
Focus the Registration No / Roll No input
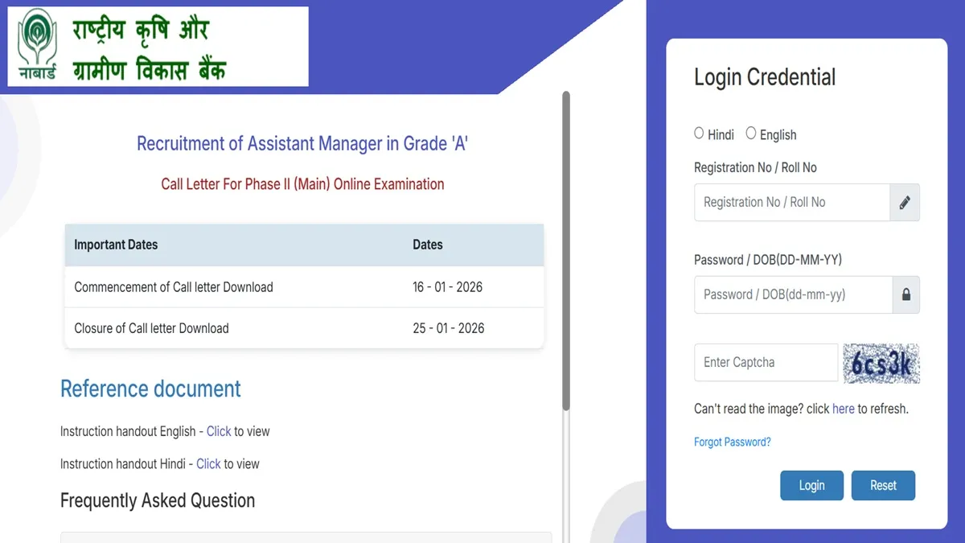791,203
